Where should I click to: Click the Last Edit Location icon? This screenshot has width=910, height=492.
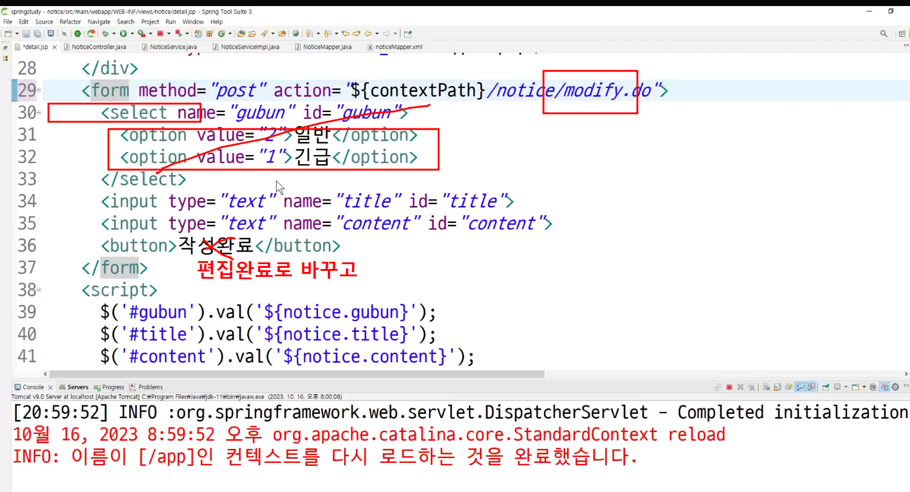click(x=345, y=33)
